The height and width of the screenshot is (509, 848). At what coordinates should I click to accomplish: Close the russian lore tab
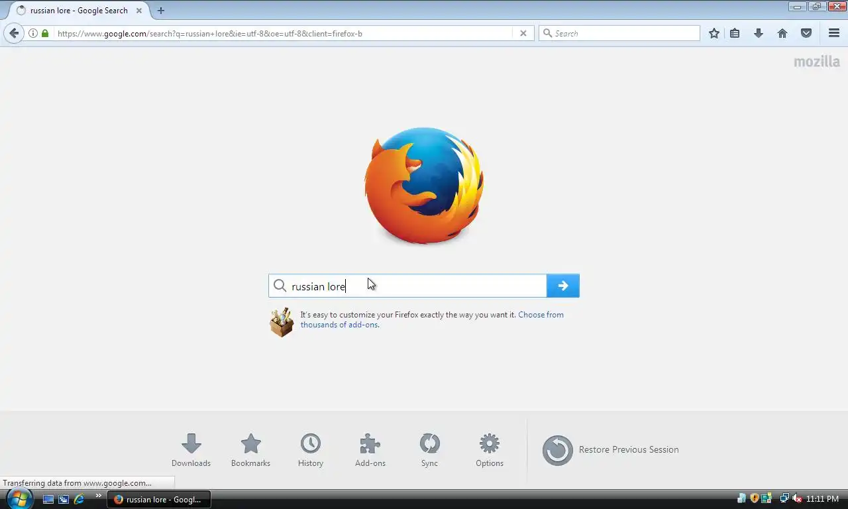click(138, 11)
